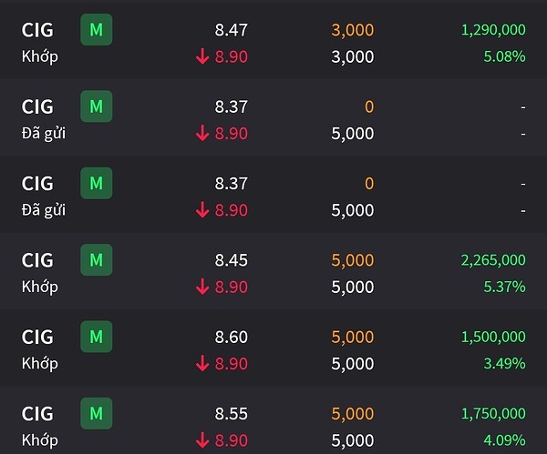This screenshot has width=547, height=454.
Task: Select the order value 1,500,000
Action: pyautogui.click(x=493, y=337)
